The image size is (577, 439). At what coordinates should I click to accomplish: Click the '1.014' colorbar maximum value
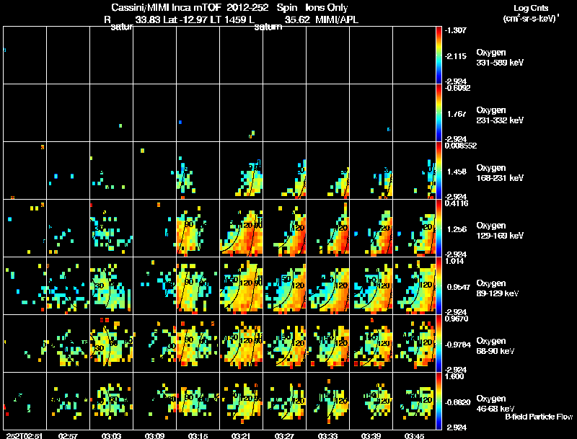[x=454, y=261]
